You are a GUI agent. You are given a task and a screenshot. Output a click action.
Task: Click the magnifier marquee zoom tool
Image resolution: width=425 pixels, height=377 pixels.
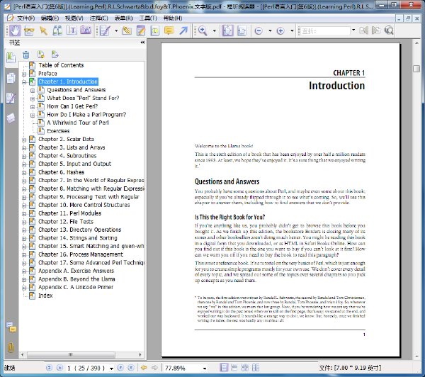[x=203, y=30]
